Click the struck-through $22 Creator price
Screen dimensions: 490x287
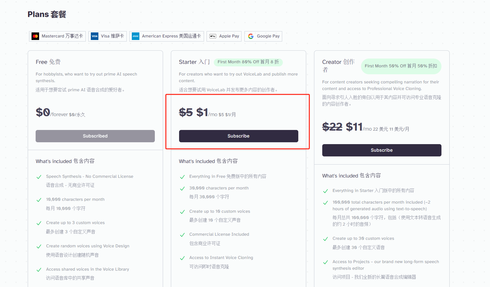[x=332, y=127]
